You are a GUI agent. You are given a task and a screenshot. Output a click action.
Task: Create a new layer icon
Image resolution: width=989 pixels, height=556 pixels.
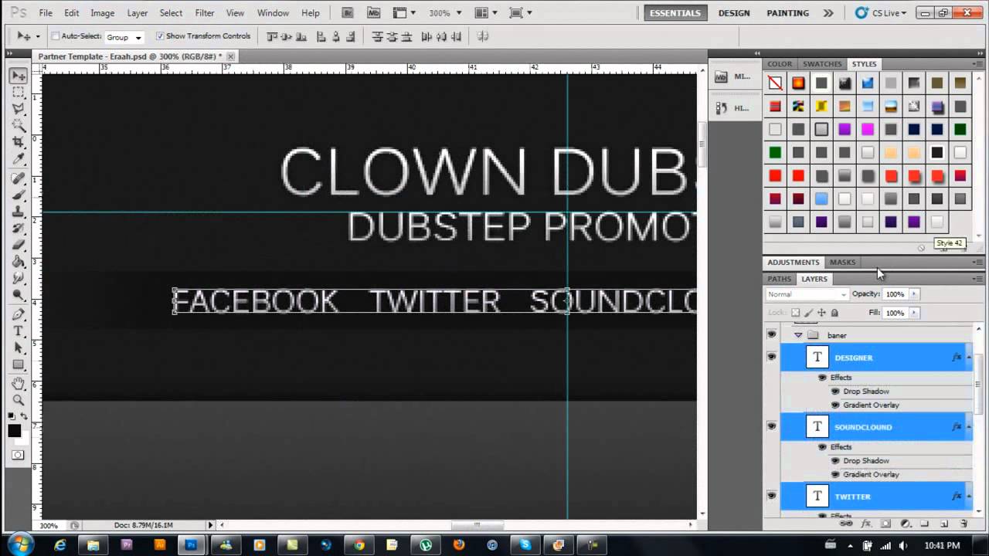point(944,524)
